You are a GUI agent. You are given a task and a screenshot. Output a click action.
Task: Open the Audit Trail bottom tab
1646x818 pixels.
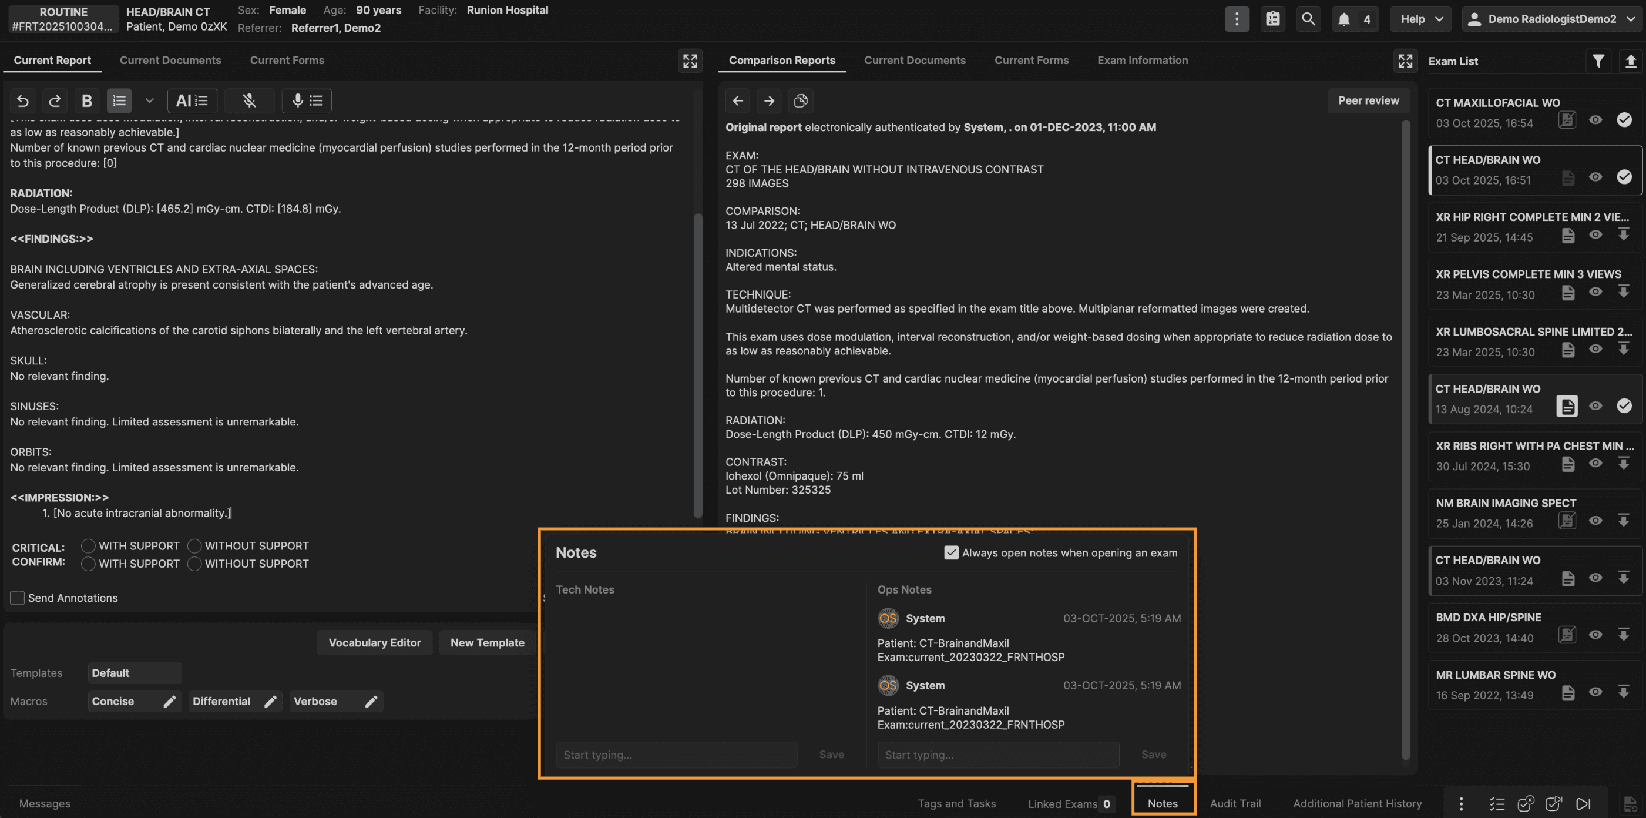tap(1235, 803)
